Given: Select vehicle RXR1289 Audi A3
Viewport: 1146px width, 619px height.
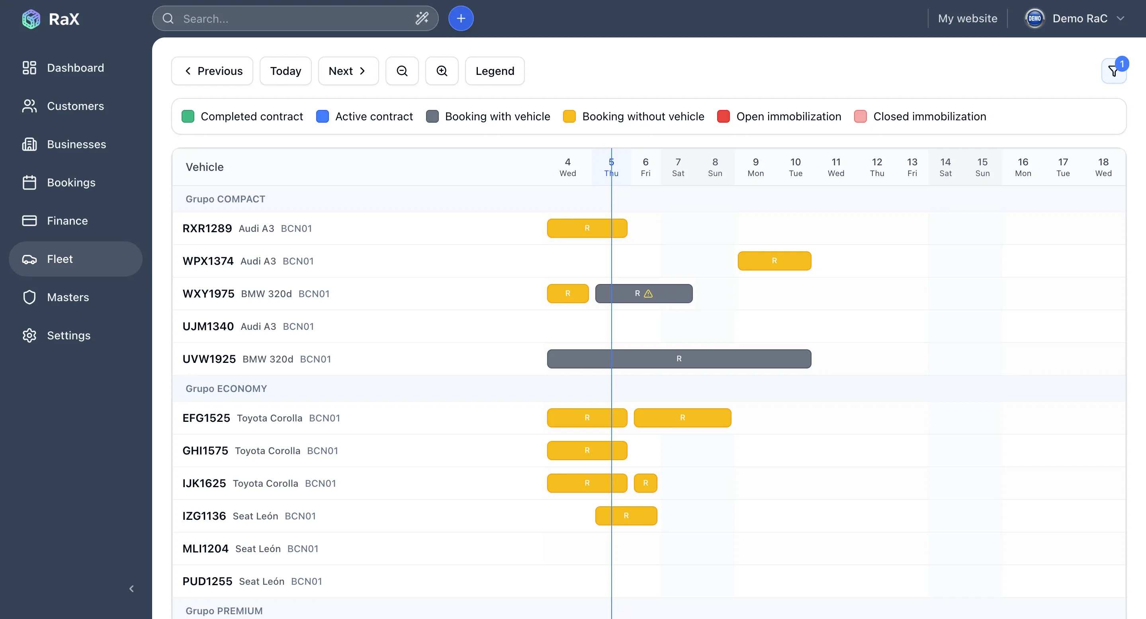Looking at the screenshot, I should pos(247,228).
